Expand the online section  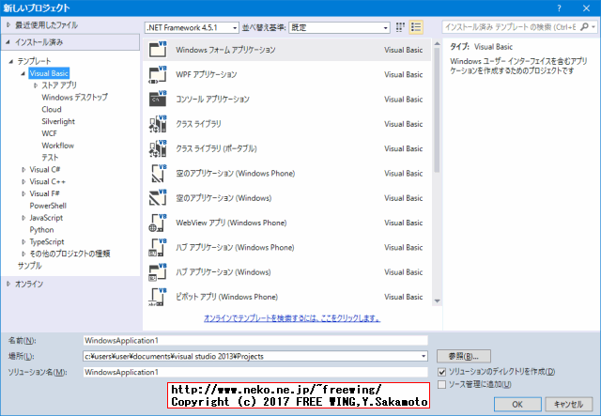tap(8, 284)
